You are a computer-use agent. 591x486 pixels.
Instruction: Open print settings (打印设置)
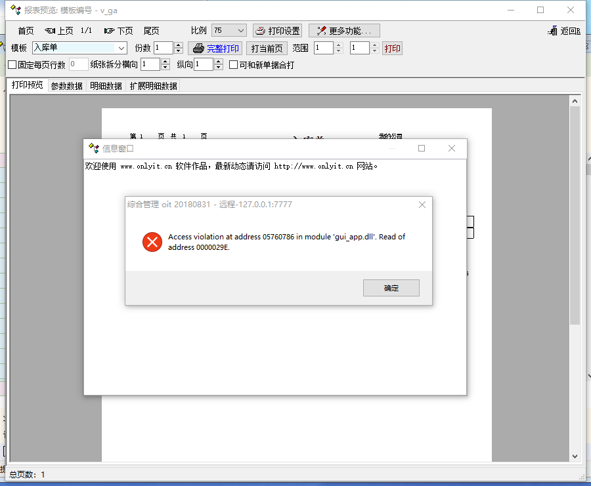point(277,31)
